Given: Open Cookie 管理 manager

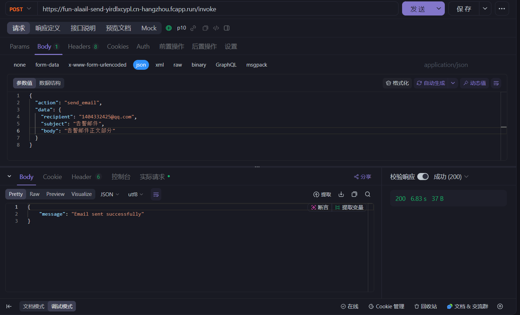Looking at the screenshot, I should 386,307.
